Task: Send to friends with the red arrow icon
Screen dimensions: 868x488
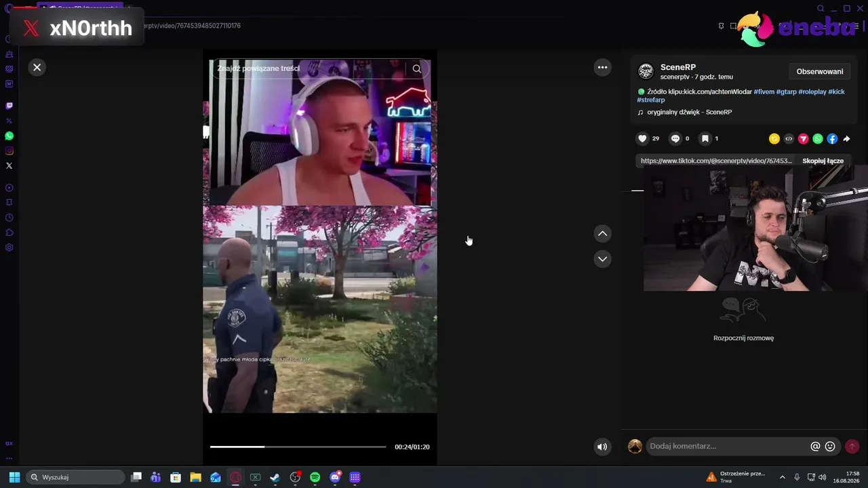Action: coord(804,138)
